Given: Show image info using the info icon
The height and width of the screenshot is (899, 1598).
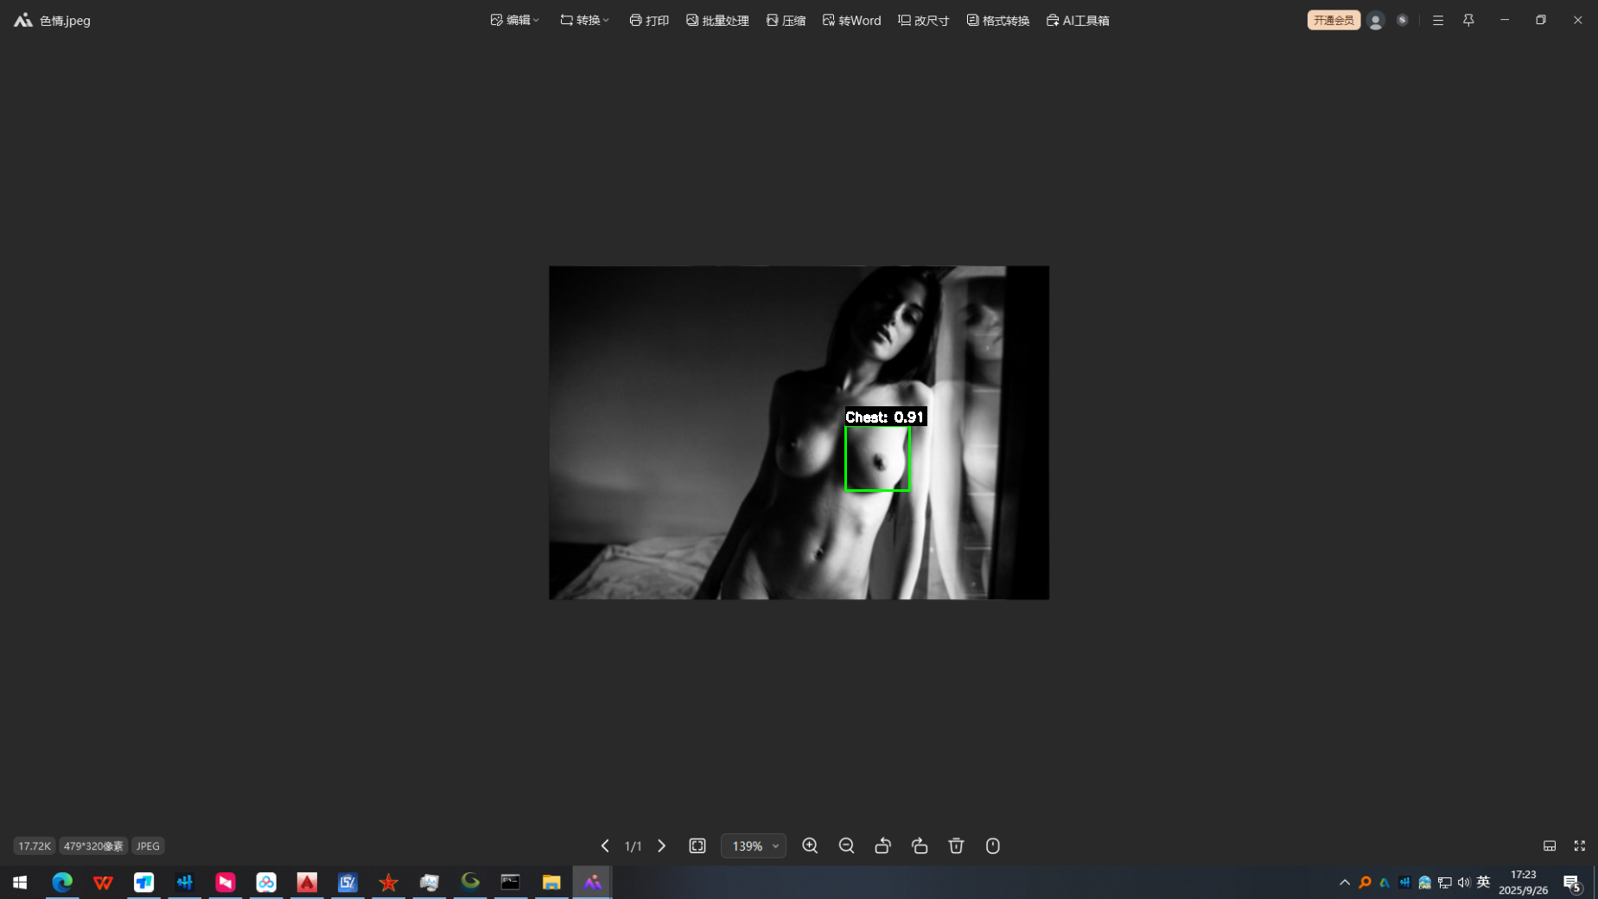Looking at the screenshot, I should (x=992, y=845).
